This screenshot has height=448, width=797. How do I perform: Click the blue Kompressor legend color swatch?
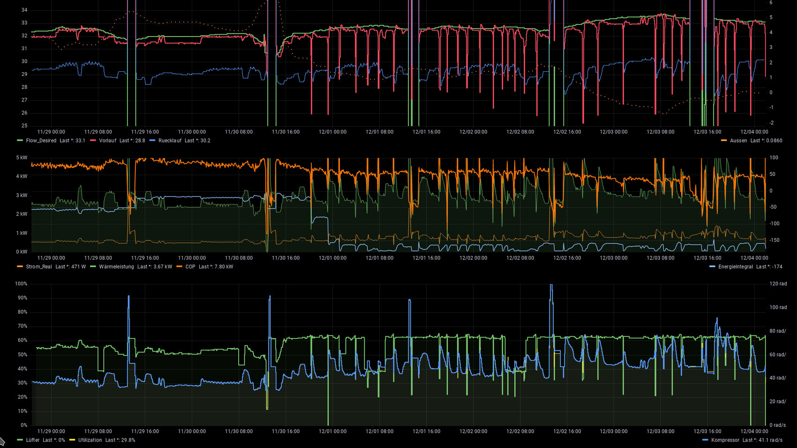pyautogui.click(x=705, y=440)
